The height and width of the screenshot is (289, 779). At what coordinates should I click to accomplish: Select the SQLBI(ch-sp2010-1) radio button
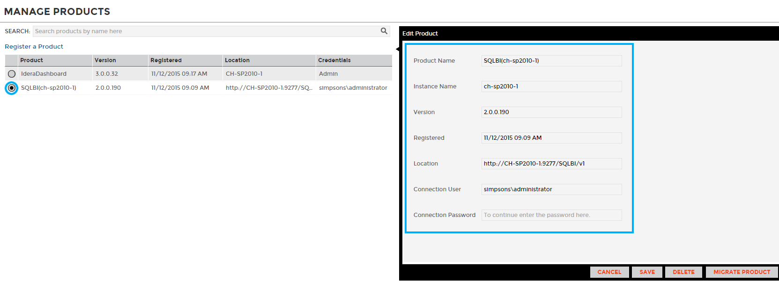[12, 88]
